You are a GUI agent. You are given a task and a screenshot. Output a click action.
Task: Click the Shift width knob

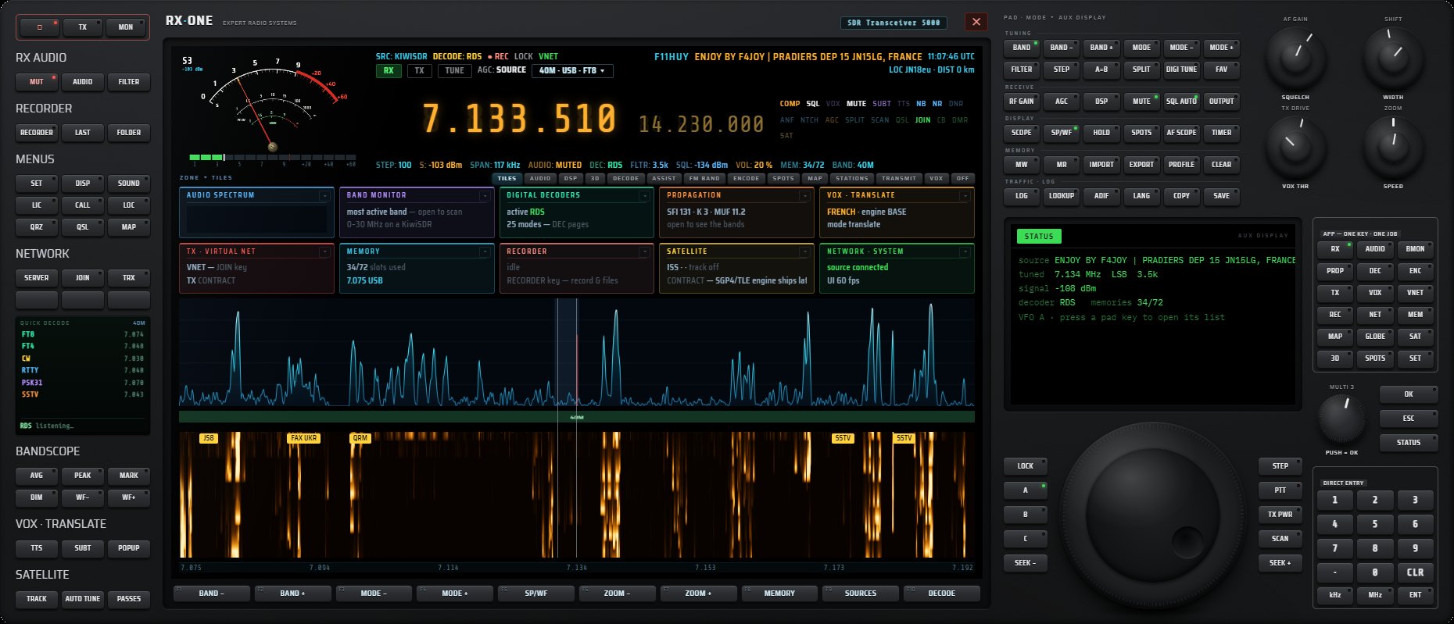(1393, 58)
